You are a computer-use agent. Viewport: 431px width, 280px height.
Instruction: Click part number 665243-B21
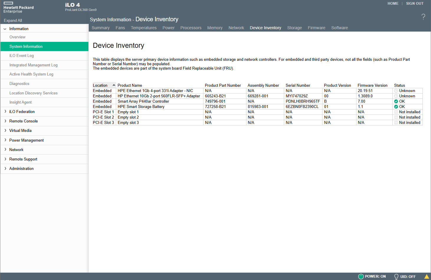click(x=215, y=96)
